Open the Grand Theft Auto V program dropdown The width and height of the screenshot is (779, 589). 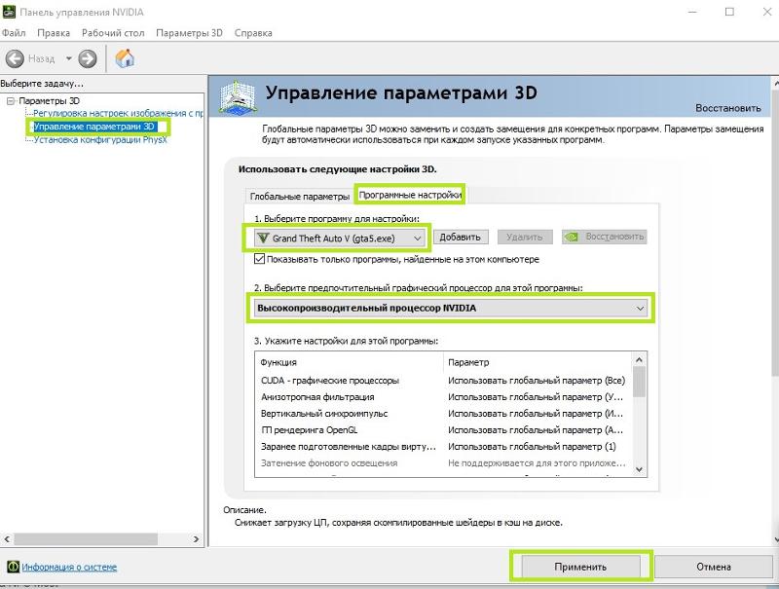pyautogui.click(x=340, y=238)
